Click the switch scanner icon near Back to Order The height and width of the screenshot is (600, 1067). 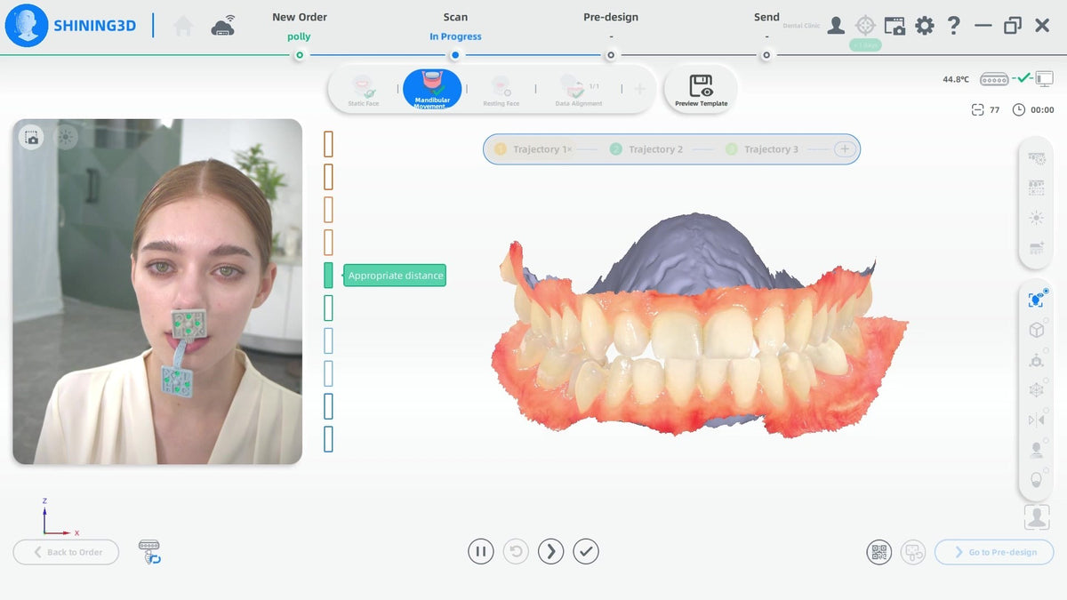point(149,552)
